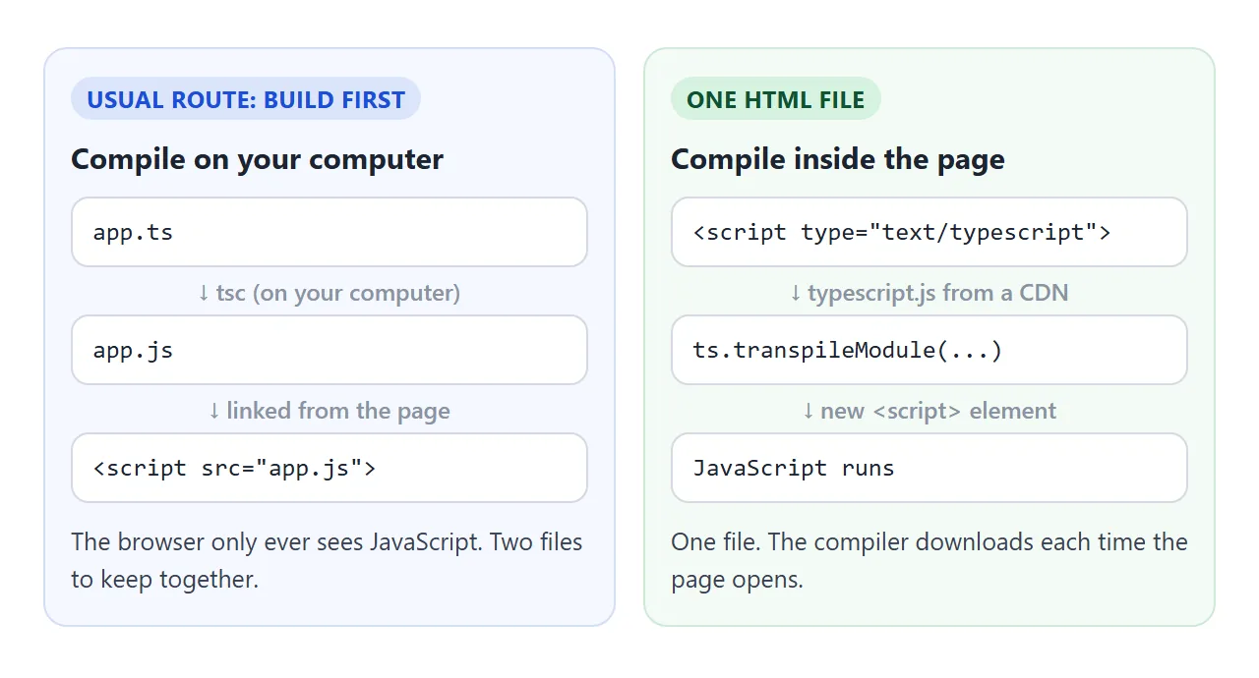The width and height of the screenshot is (1259, 678).
Task: Click the '<script src="app.js">' code box
Action: [330, 468]
